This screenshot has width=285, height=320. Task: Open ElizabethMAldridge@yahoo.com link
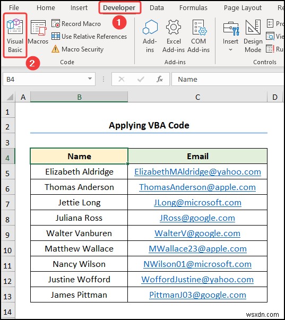pos(197,172)
